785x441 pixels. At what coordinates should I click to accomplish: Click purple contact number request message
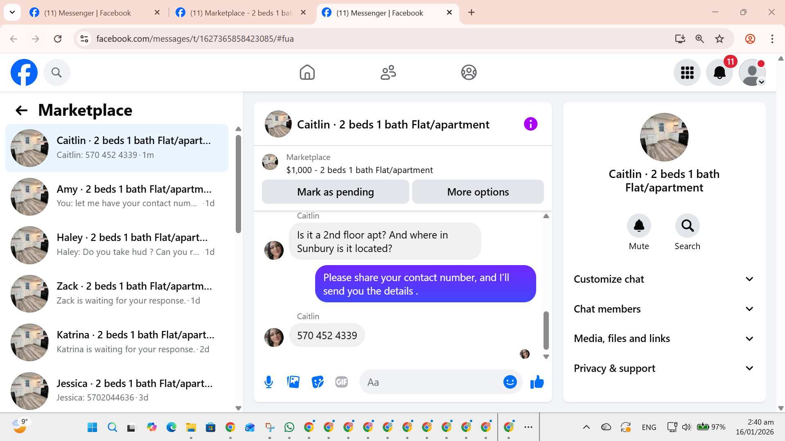pyautogui.click(x=425, y=284)
